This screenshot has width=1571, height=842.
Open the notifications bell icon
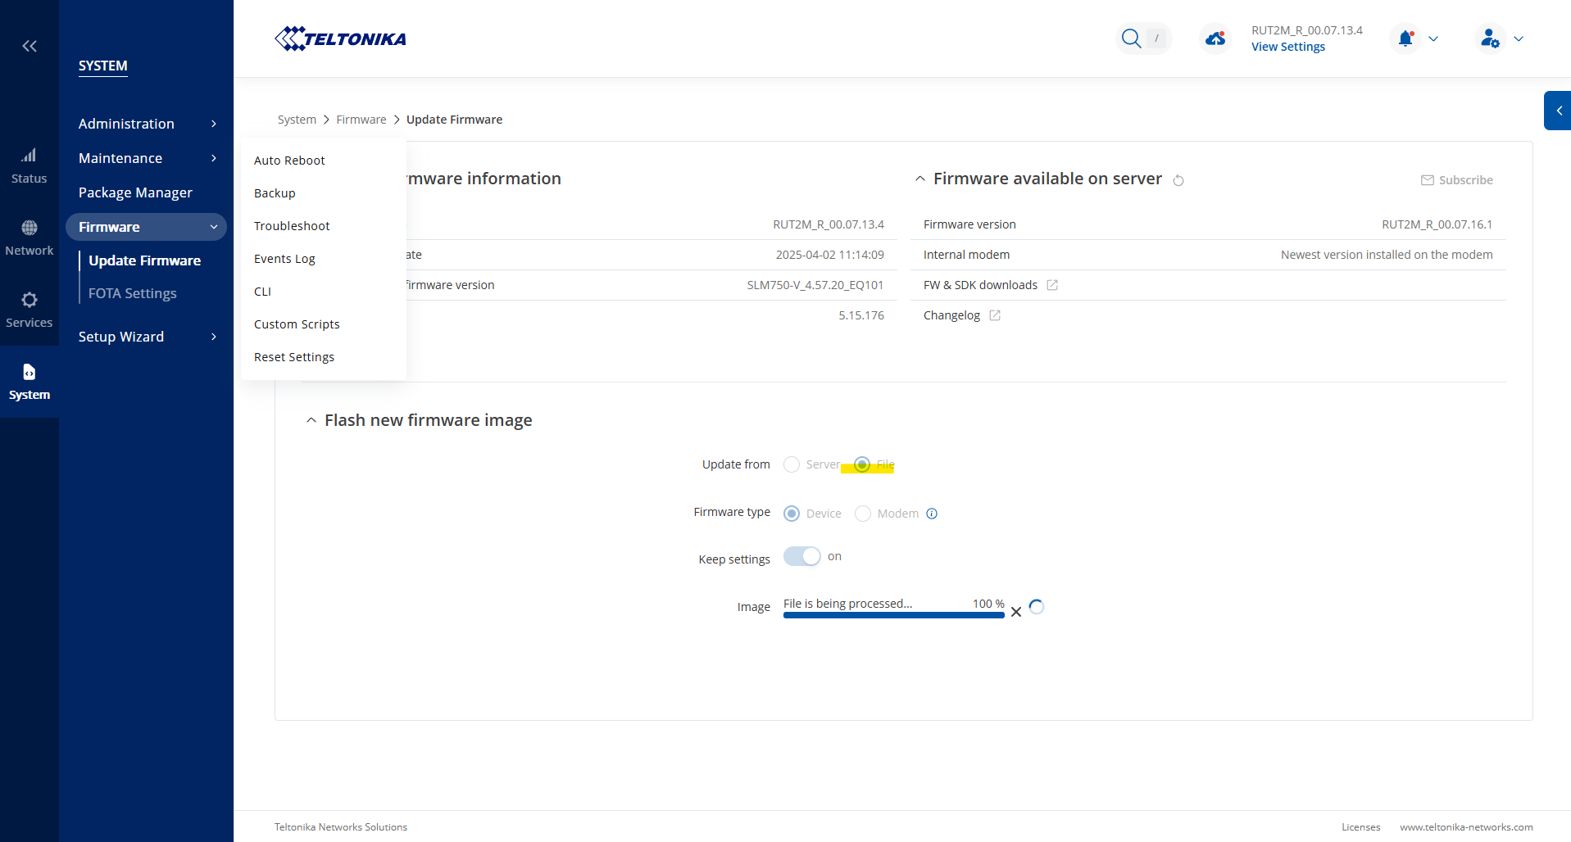(x=1405, y=38)
